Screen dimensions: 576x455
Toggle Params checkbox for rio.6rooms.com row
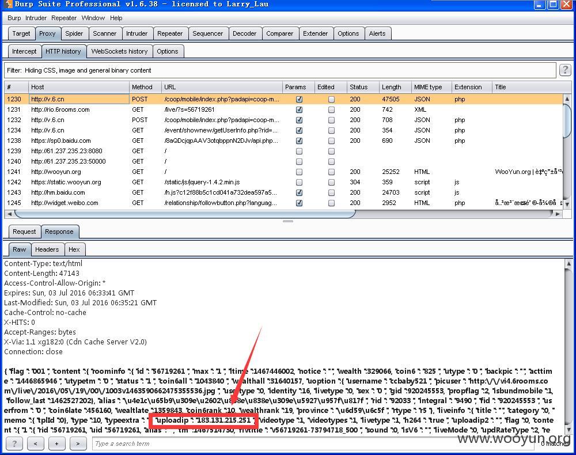(300, 109)
